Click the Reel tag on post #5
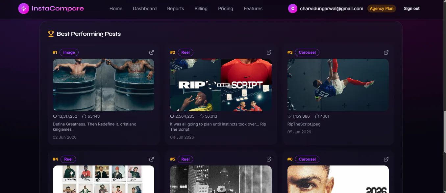The image size is (446, 193). (x=186, y=159)
